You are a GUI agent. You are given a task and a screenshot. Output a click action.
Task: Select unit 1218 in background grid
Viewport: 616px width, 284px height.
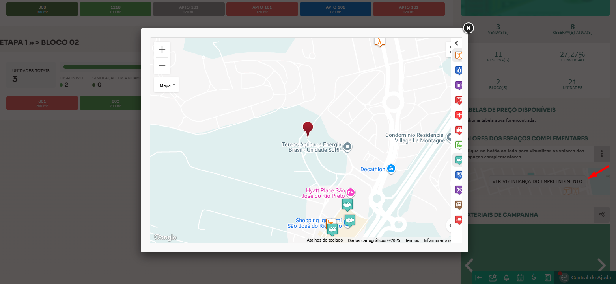[116, 9]
